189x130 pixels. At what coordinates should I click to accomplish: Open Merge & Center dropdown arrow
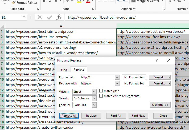(162, 1)
